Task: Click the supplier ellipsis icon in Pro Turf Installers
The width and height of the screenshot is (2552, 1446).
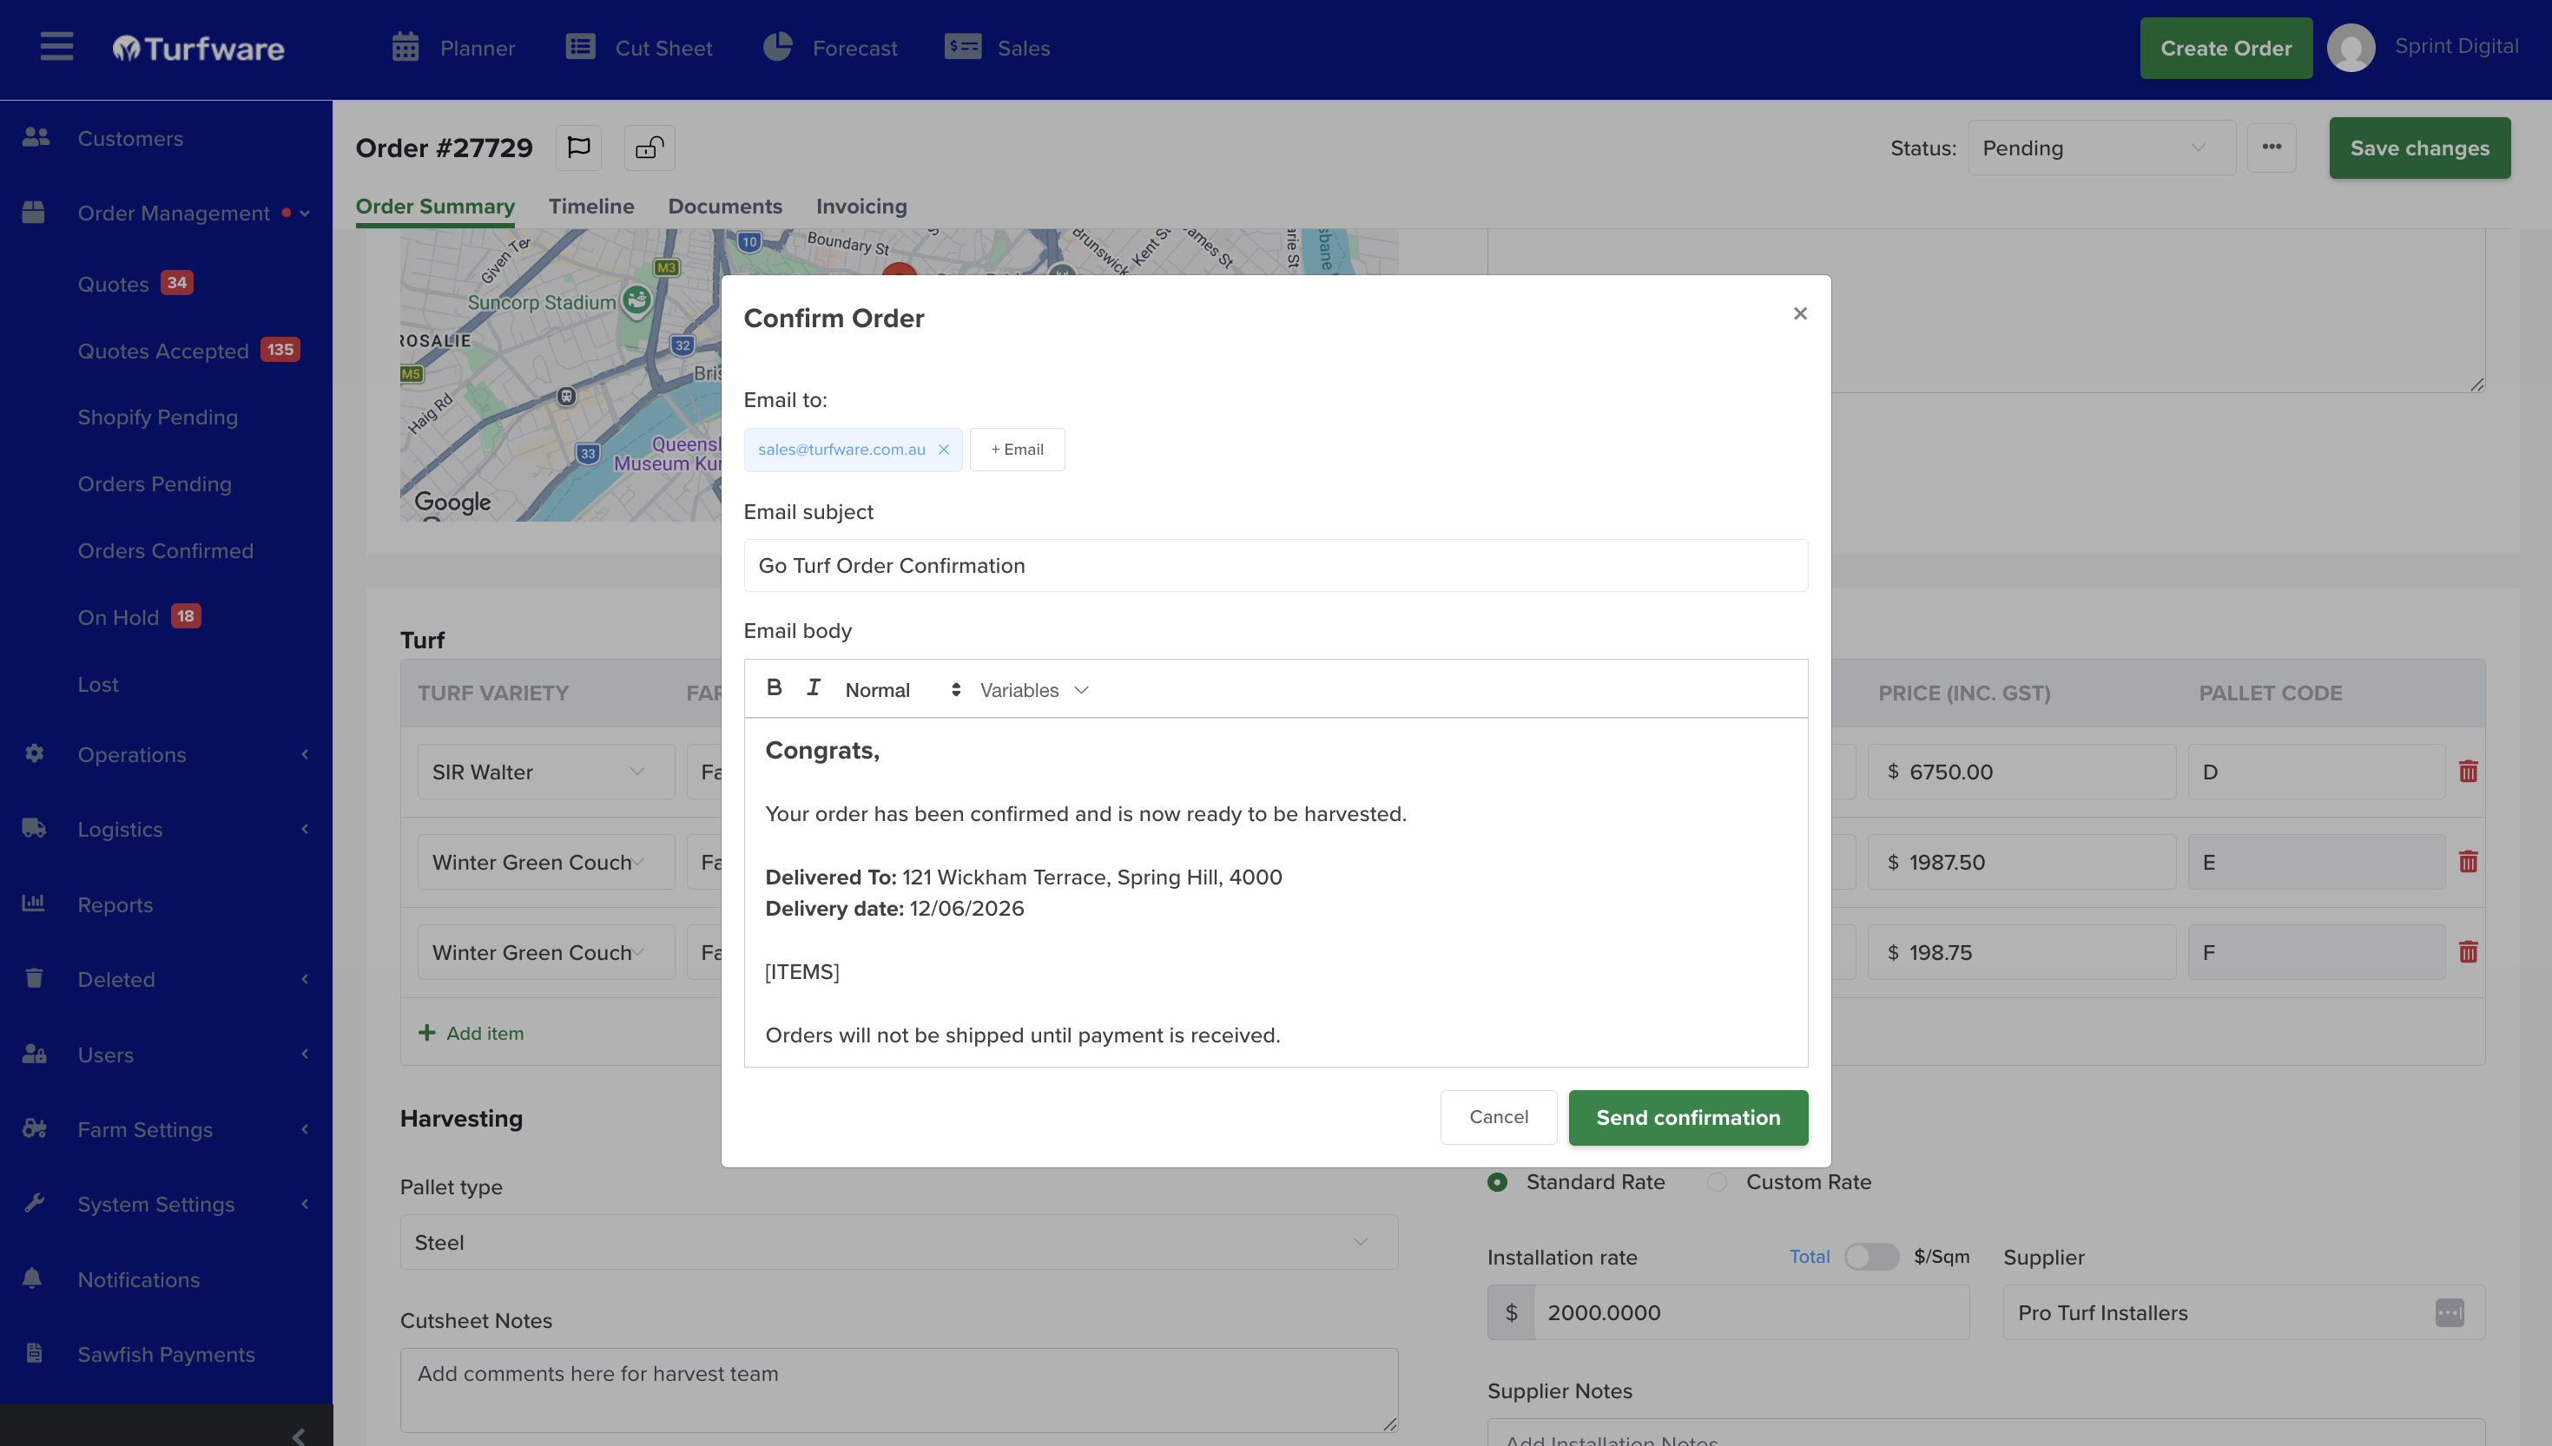Action: [x=2450, y=1313]
